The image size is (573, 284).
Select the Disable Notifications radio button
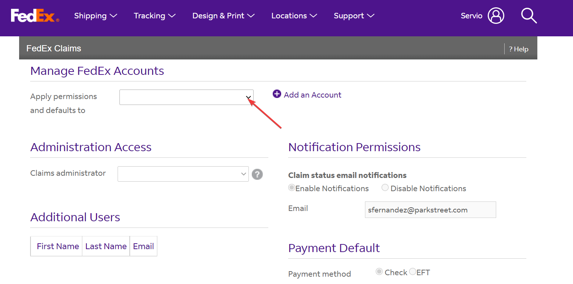click(385, 187)
